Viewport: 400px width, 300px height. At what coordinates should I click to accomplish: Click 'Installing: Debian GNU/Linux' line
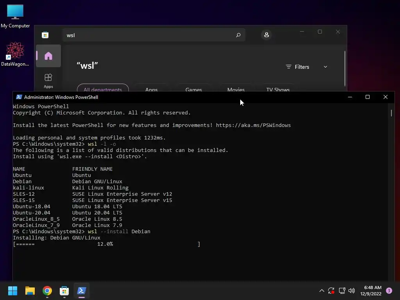click(57, 238)
